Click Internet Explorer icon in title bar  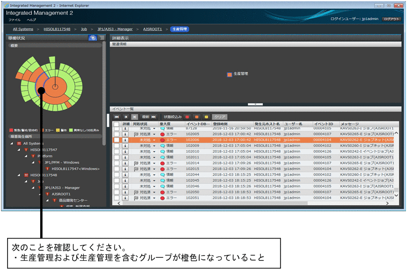[x=7, y=5]
